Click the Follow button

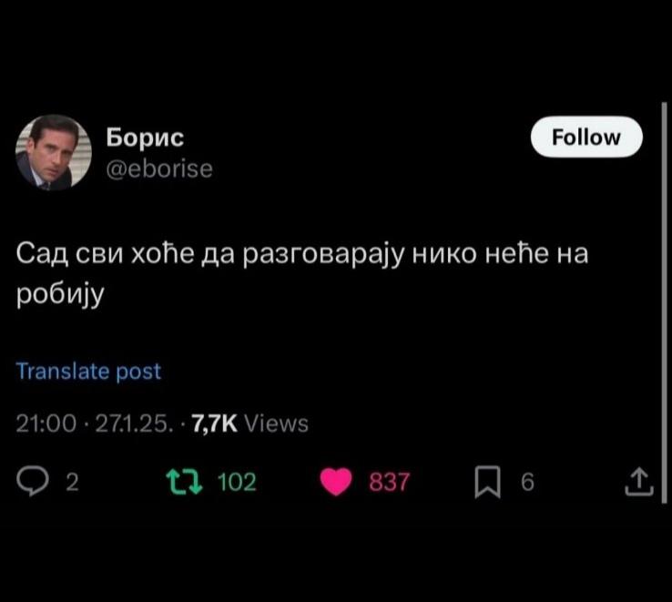coord(586,137)
